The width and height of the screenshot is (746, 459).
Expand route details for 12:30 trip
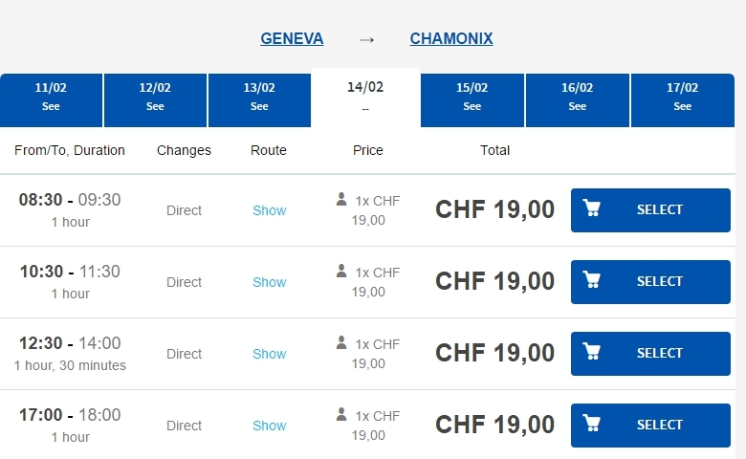pyautogui.click(x=270, y=354)
